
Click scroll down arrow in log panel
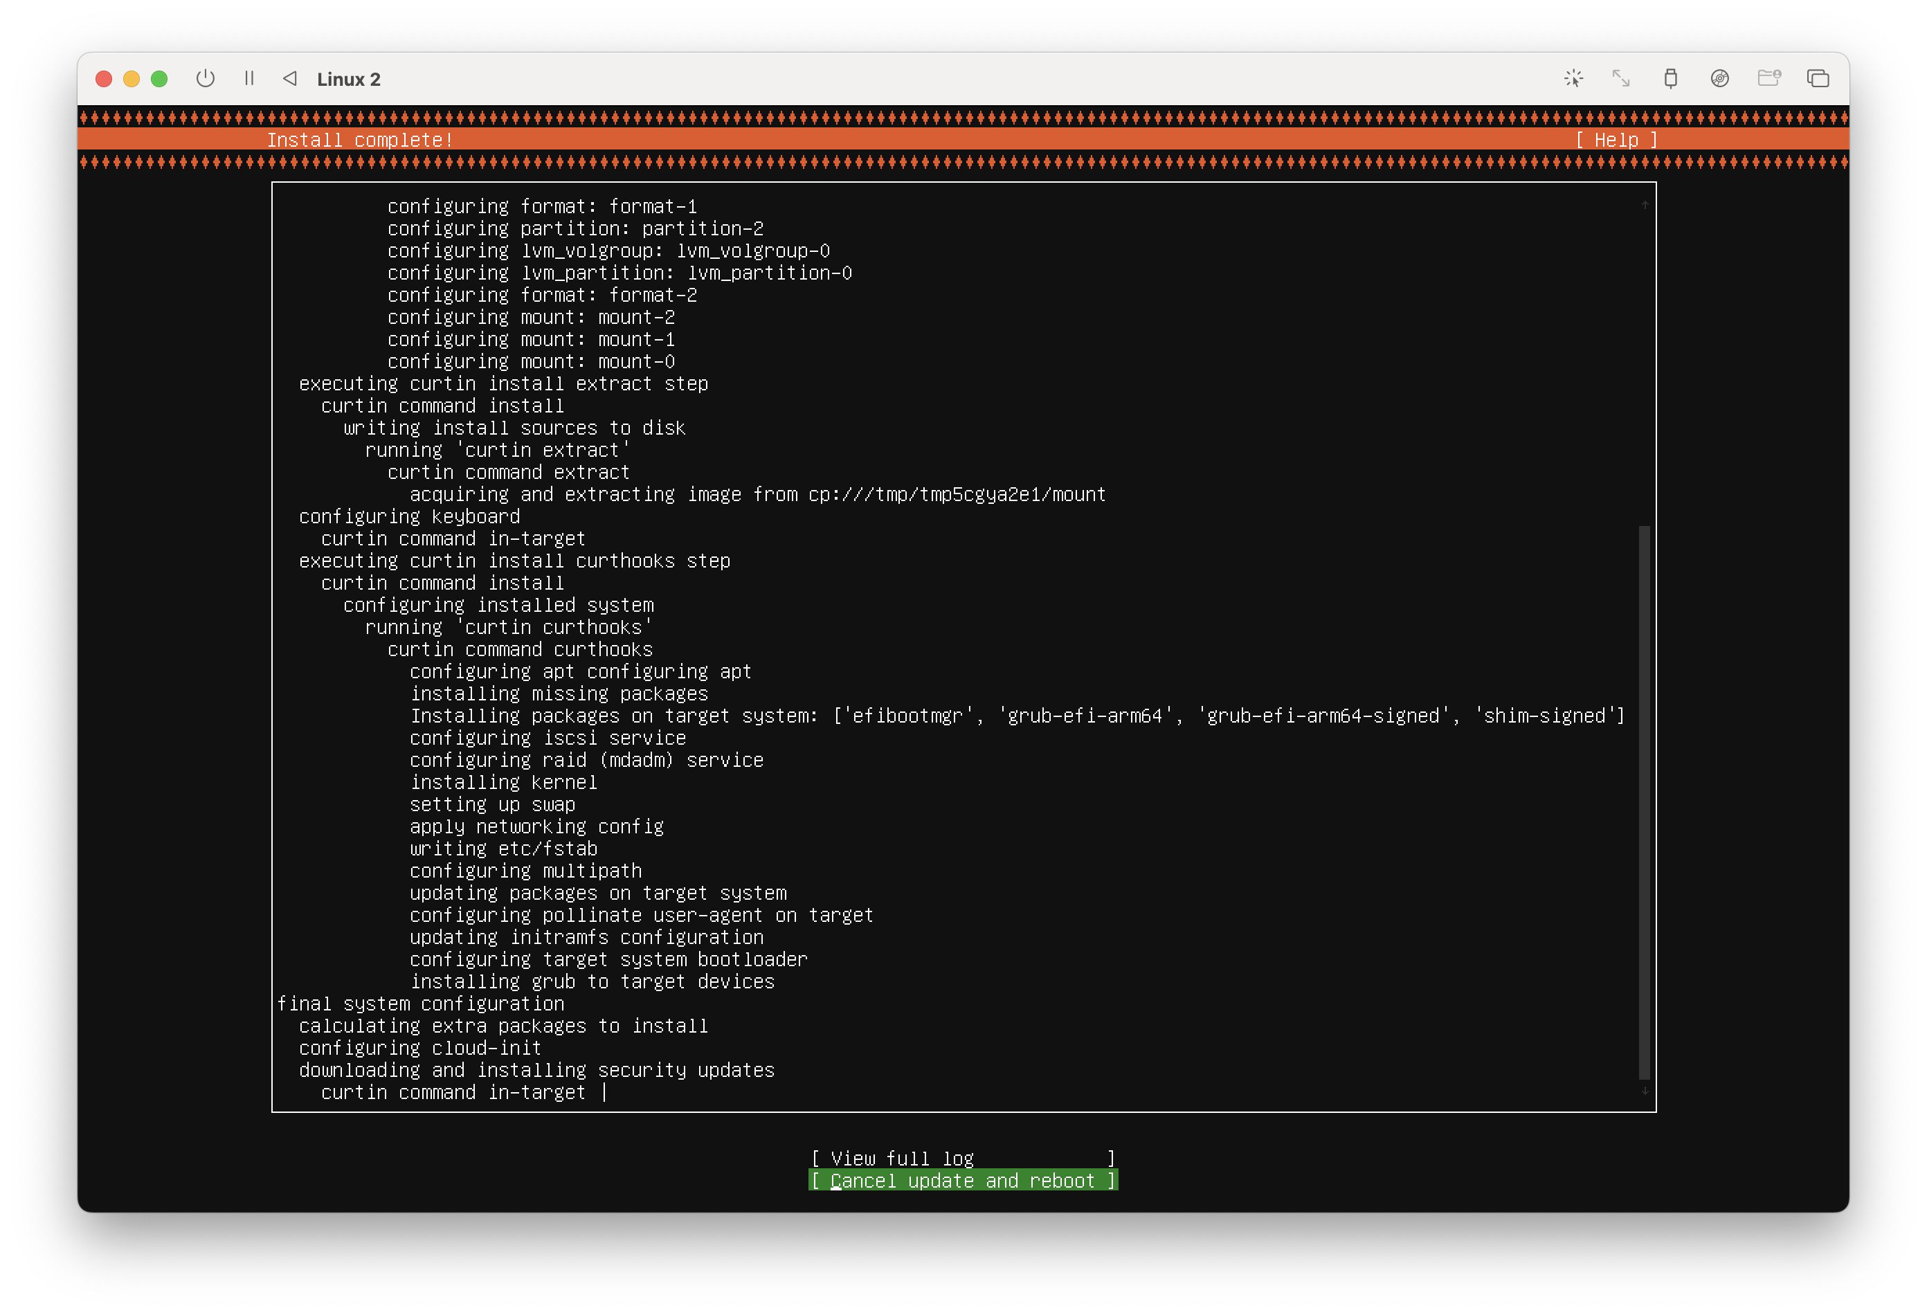click(1645, 1091)
